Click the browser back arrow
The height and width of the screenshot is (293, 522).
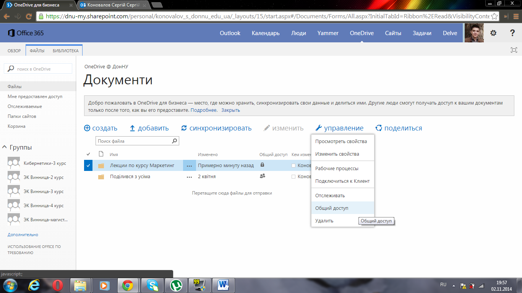6,16
